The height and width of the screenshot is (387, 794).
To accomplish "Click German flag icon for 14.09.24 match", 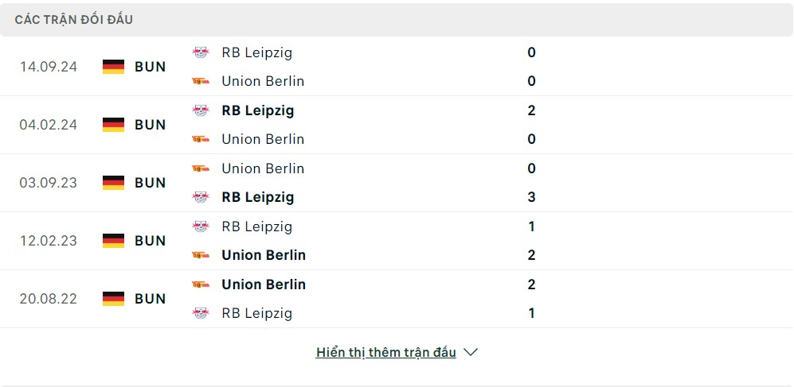I will 113,67.
